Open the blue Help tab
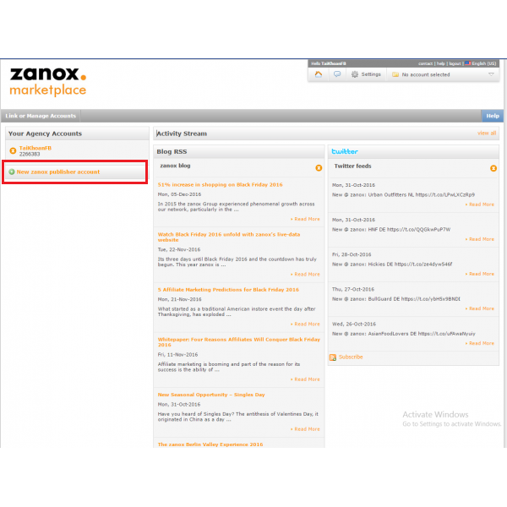The image size is (507, 507). (493, 116)
